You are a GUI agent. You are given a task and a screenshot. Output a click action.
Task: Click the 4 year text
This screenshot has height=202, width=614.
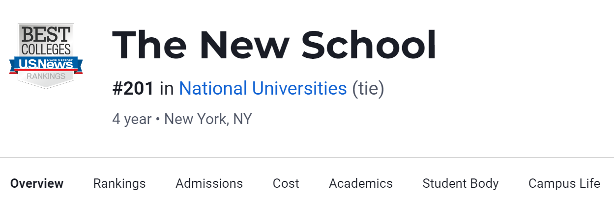click(x=131, y=119)
